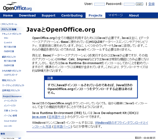Open the Wiki sidebar link
This screenshot has width=158, height=139.
6,38
